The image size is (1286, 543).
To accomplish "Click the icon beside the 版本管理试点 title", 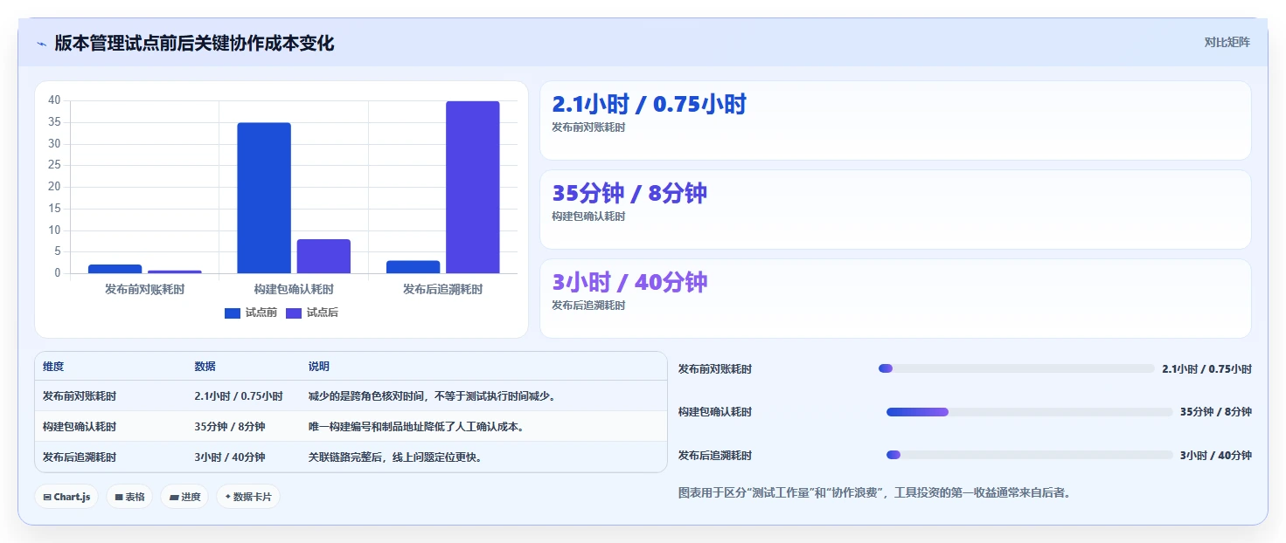I will tap(42, 44).
